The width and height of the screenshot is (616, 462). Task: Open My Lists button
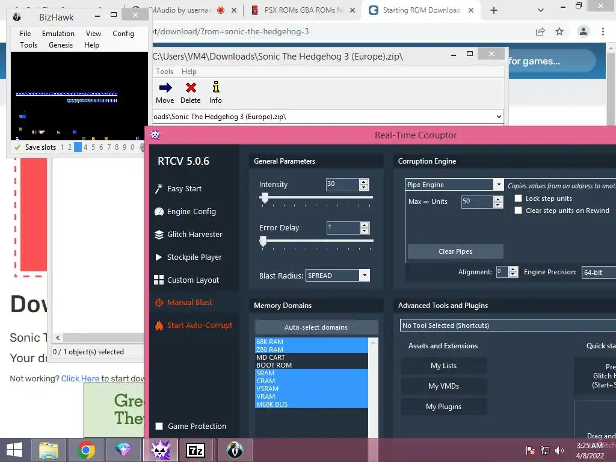coord(444,366)
